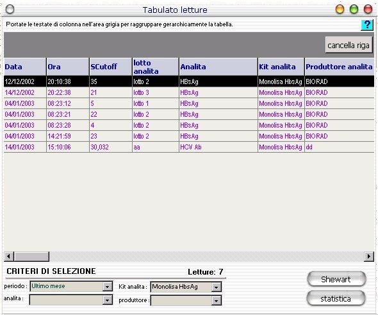Expand the produttore dropdown

[217, 300]
